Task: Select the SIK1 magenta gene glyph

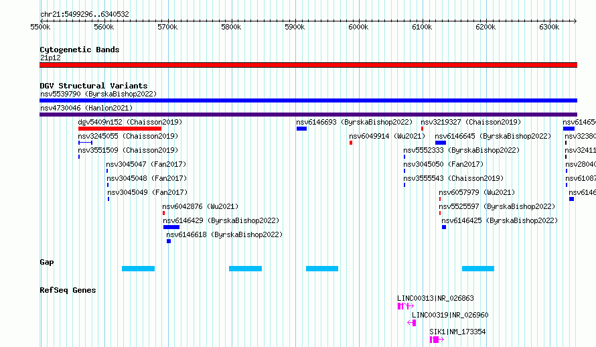Action: pyautogui.click(x=437, y=340)
